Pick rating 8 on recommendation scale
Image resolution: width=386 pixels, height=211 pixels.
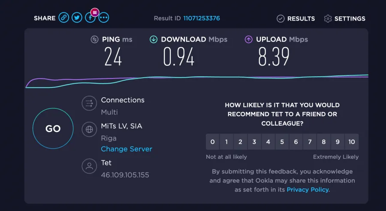tap(324, 142)
